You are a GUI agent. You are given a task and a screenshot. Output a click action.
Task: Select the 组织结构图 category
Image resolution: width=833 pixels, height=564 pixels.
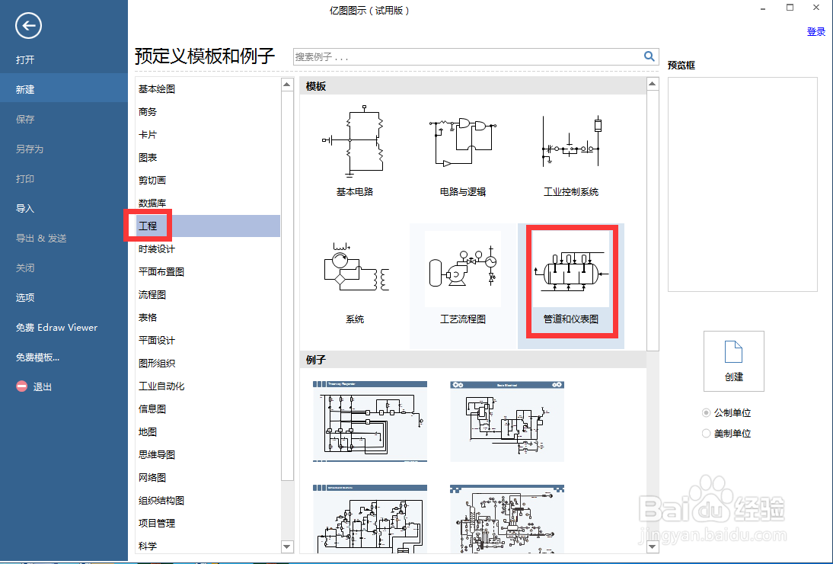pos(160,500)
